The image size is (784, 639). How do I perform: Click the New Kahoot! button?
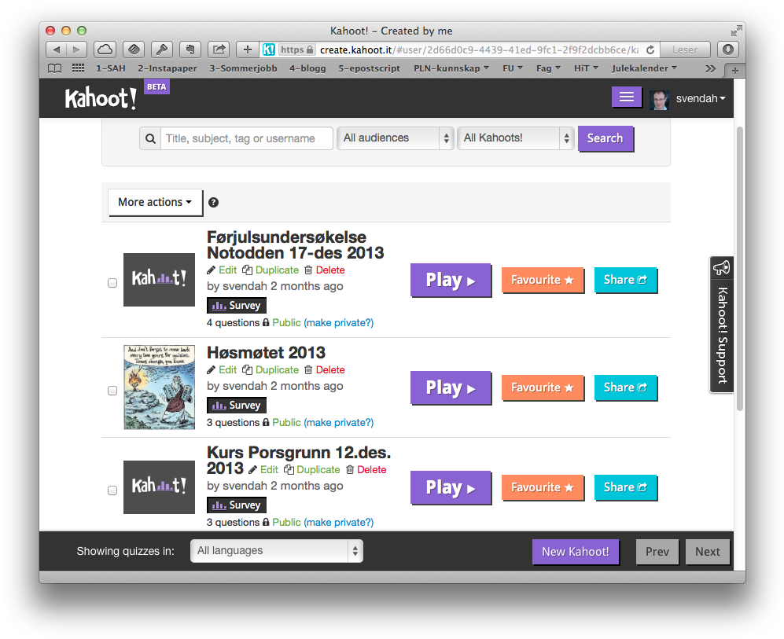point(575,552)
